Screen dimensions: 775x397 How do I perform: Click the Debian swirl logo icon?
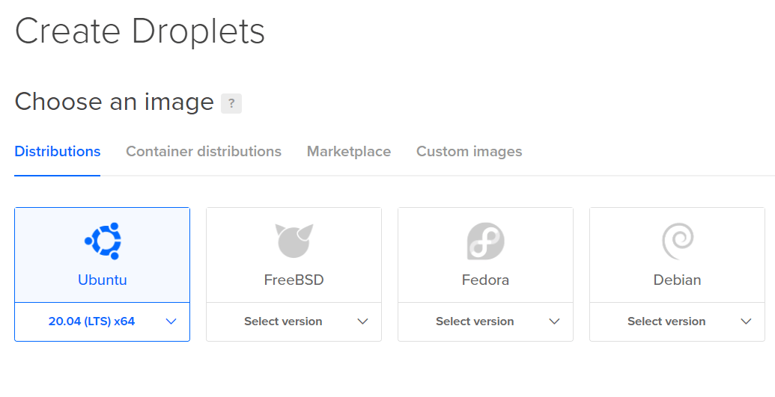(677, 241)
